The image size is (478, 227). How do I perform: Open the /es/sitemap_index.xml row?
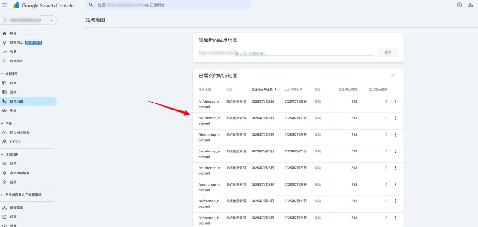pyautogui.click(x=298, y=171)
